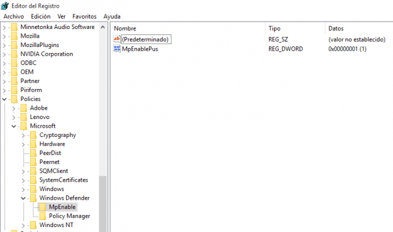Expand the SystemCertificates key
The height and width of the screenshot is (232, 393).
(x=23, y=180)
